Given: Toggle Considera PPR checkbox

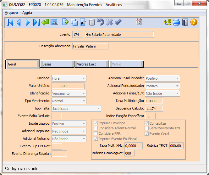Looking at the screenshot, I should (96, 133).
